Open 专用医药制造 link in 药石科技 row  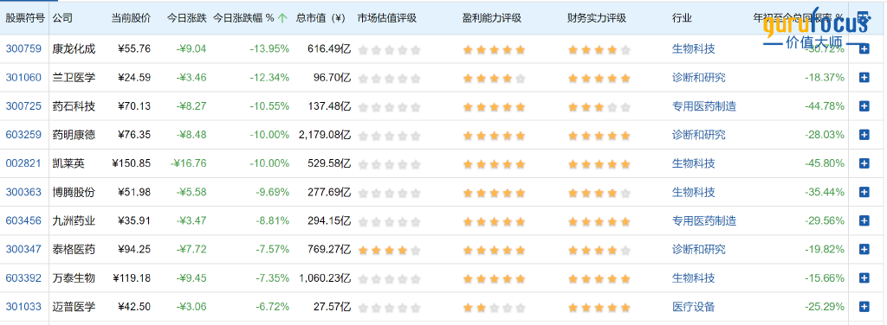(x=703, y=106)
